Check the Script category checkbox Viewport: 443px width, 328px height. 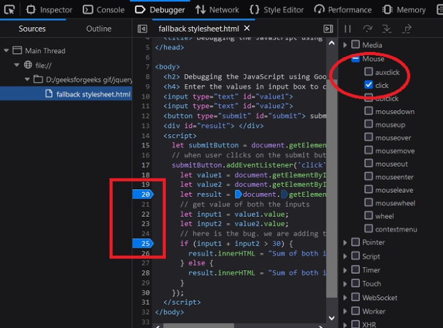pos(356,256)
